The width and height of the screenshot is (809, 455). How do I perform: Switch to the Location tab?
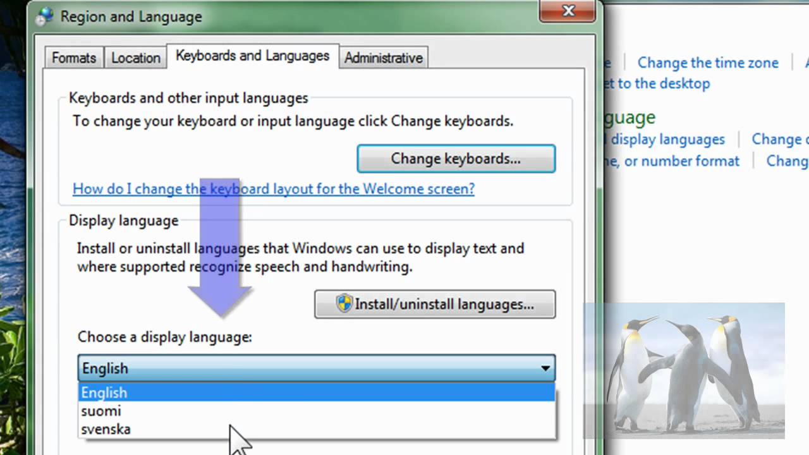[x=135, y=58]
